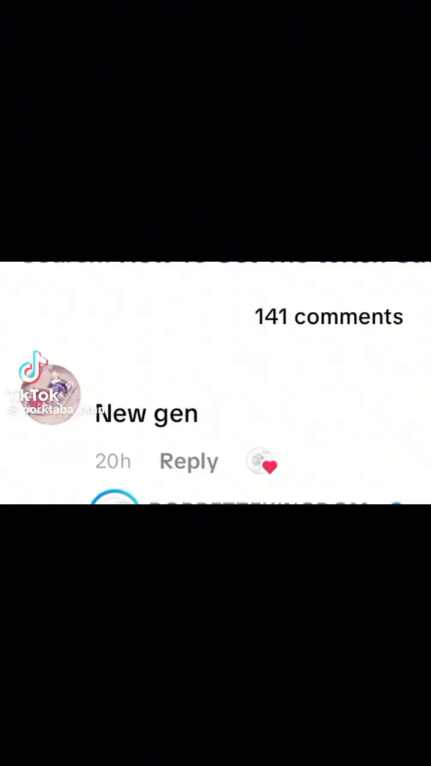Tap the 141 comments header
Image resolution: width=431 pixels, height=766 pixels.
click(x=329, y=317)
